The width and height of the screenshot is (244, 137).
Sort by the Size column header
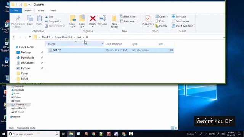[161, 44]
